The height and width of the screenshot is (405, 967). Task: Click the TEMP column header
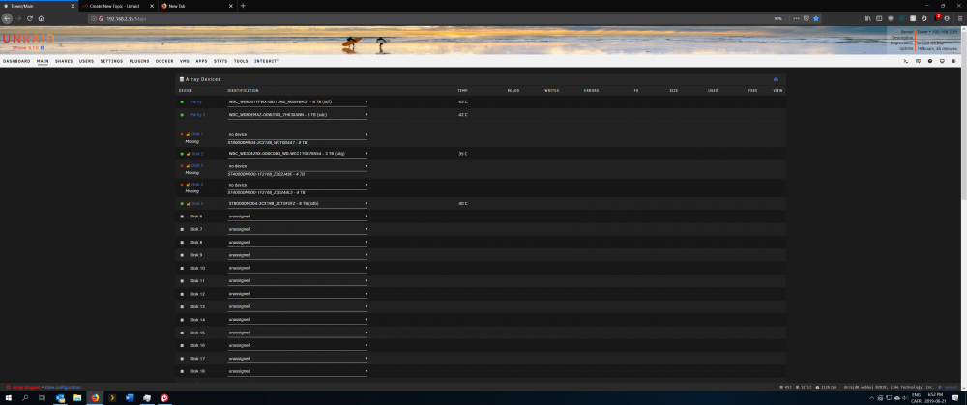tap(462, 91)
